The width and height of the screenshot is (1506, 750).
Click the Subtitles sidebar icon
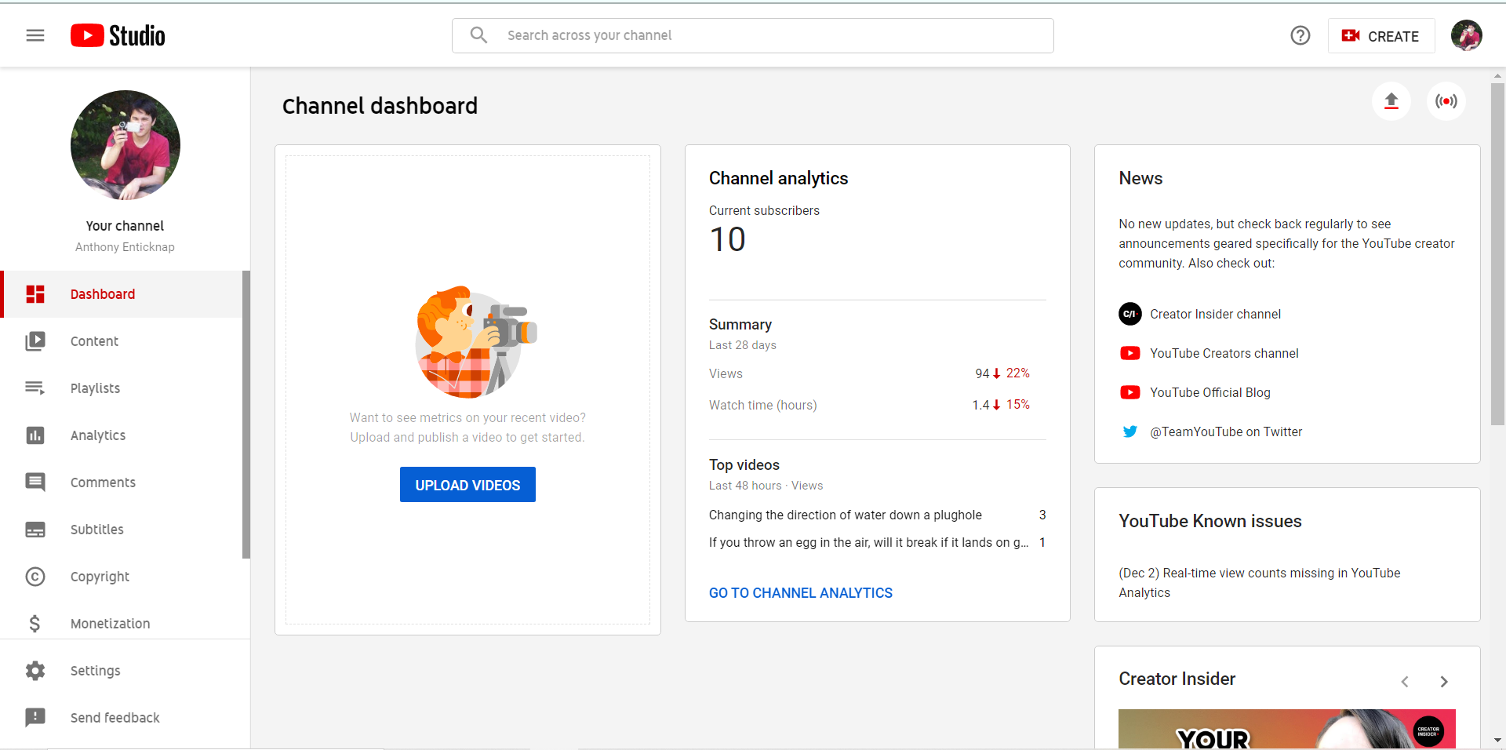click(x=35, y=529)
